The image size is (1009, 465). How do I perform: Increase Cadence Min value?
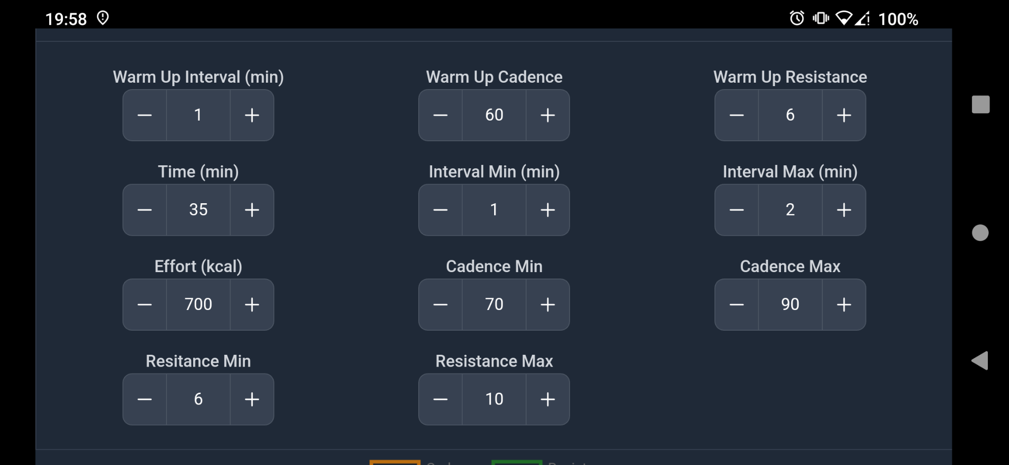(547, 305)
